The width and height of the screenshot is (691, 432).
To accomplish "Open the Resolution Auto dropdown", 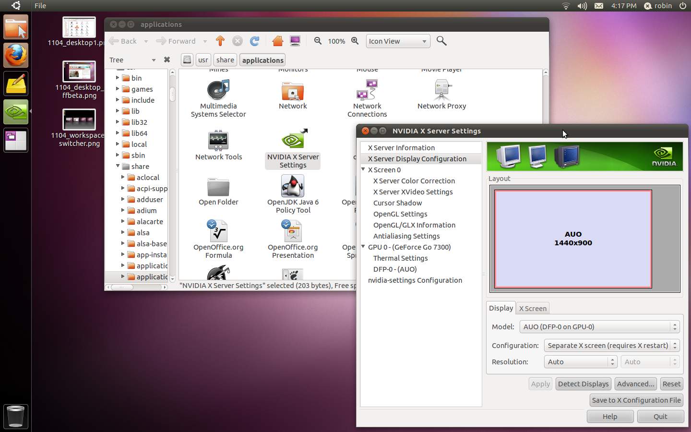I will pyautogui.click(x=580, y=362).
